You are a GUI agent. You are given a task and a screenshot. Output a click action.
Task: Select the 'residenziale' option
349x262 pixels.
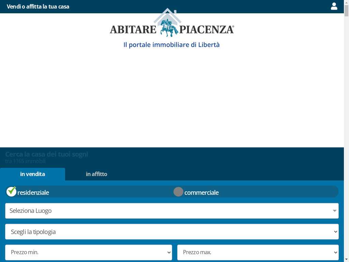(28, 192)
